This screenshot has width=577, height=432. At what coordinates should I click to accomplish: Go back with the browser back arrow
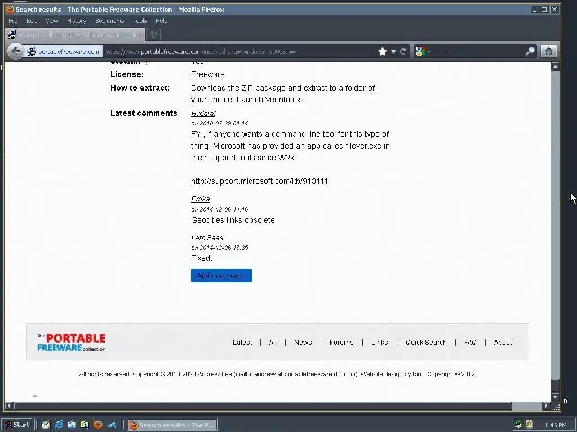tap(15, 51)
